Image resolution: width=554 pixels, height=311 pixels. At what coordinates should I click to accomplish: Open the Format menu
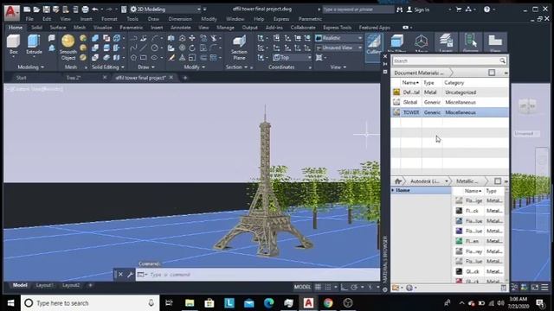point(109,19)
